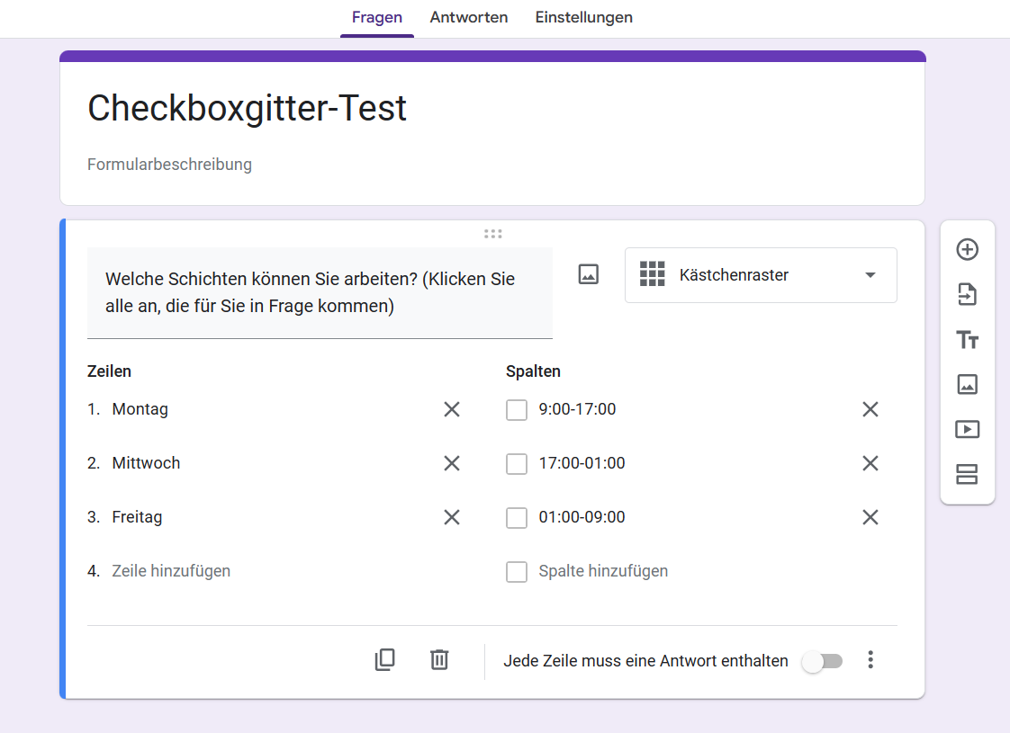The height and width of the screenshot is (733, 1010).
Task: Open the three-dot more options menu
Action: [x=870, y=660]
